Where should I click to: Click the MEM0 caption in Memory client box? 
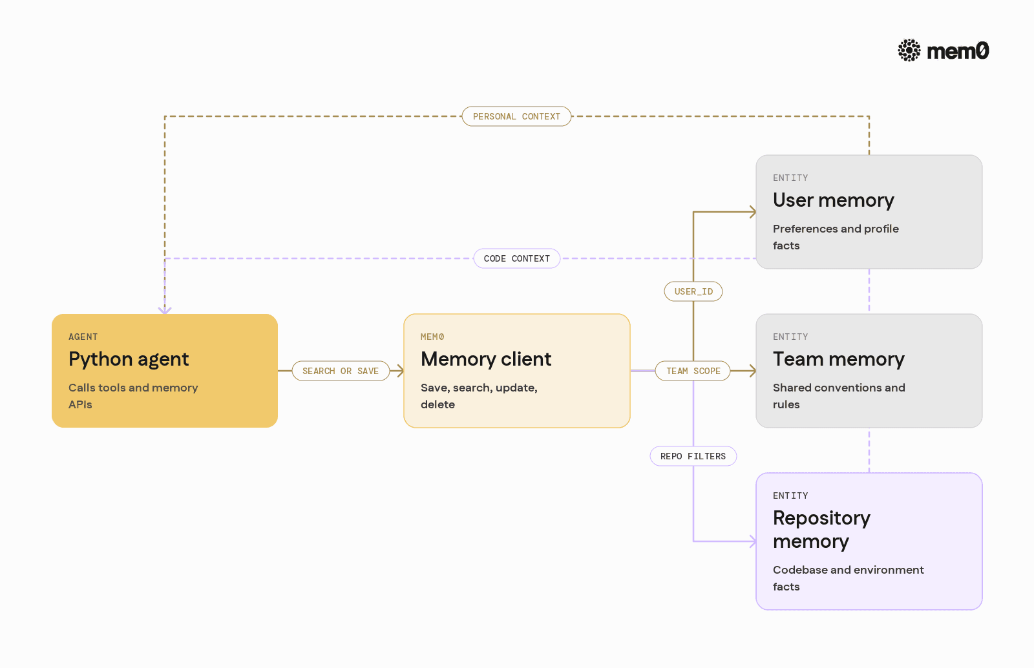(432, 337)
